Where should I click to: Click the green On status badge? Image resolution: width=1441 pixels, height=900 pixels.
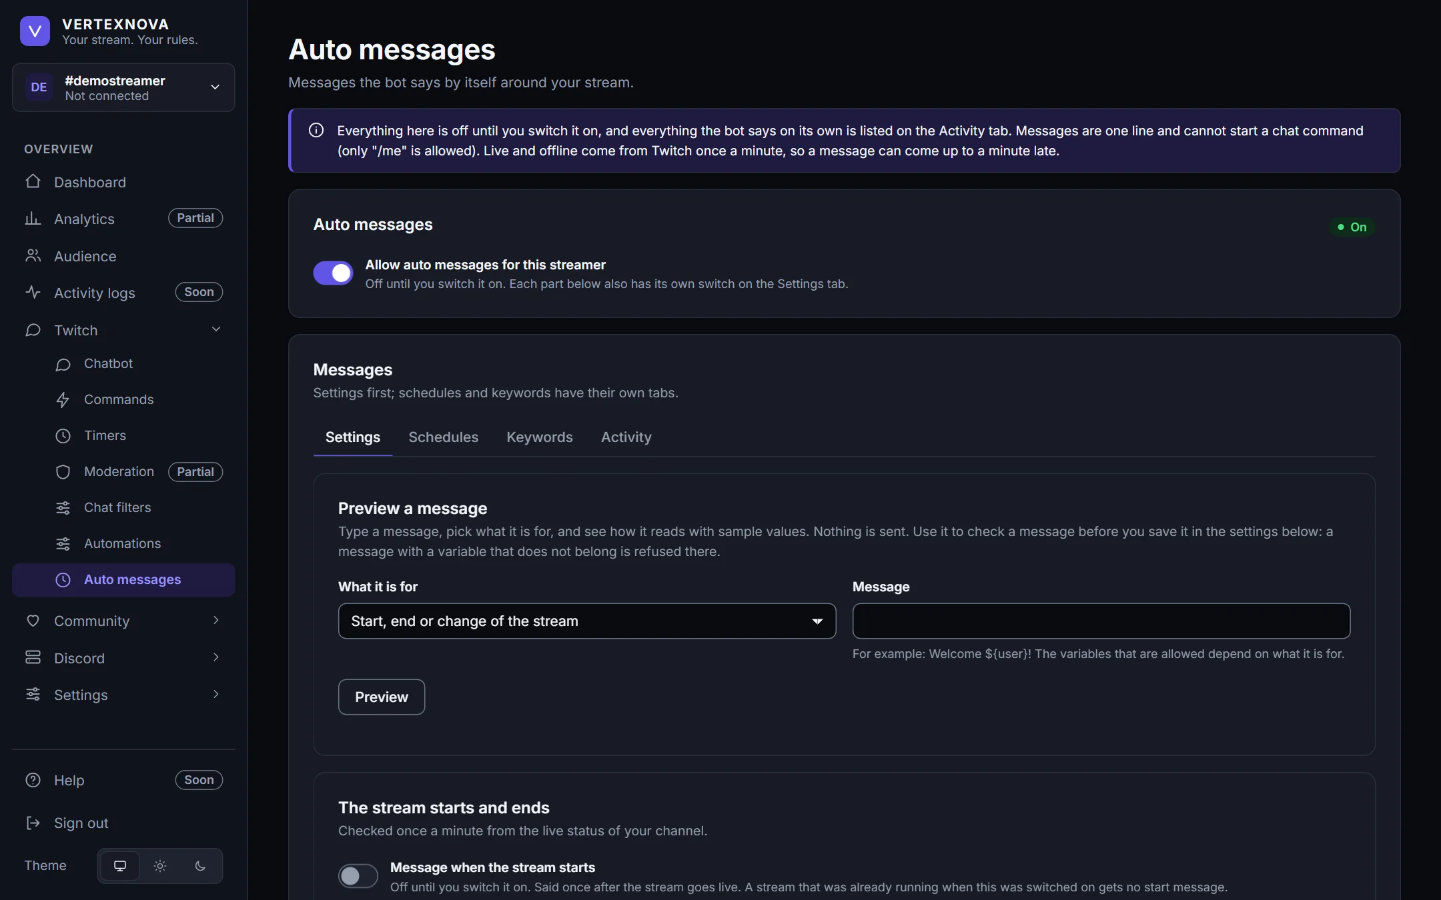[x=1352, y=227]
